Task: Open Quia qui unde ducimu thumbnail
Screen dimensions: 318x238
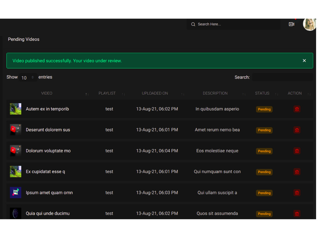Action: click(16, 213)
